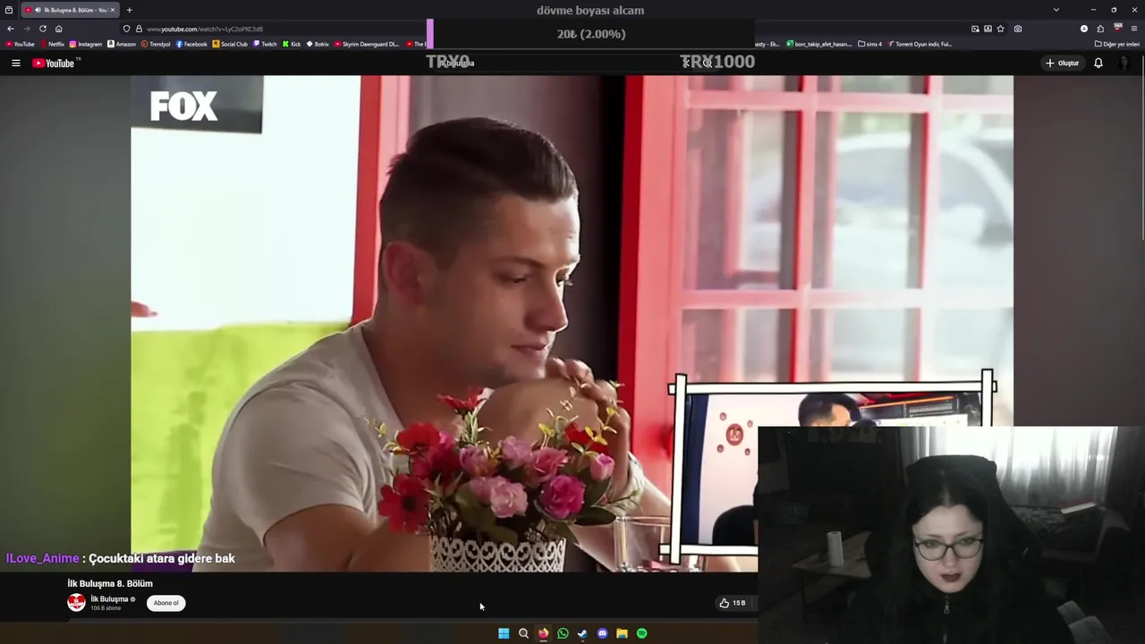Expand the Diğer yer imleri folder

(1117, 44)
